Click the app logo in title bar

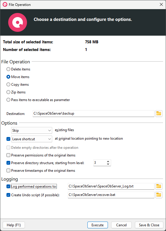tap(5, 5)
